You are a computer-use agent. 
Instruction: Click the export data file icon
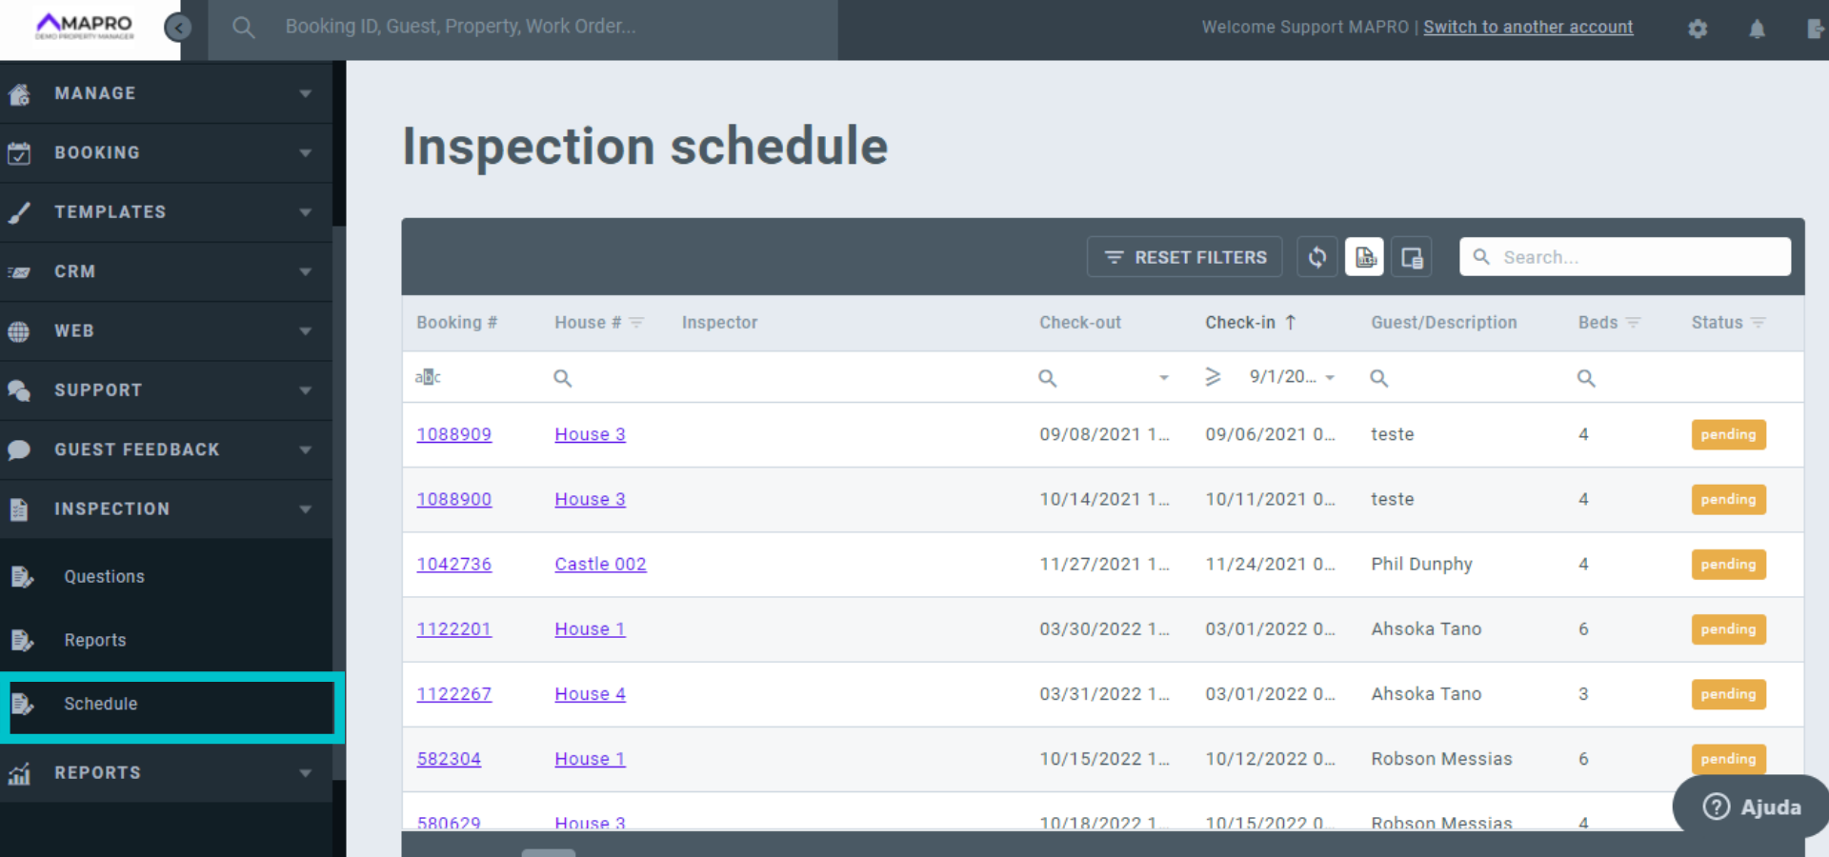pos(1364,257)
